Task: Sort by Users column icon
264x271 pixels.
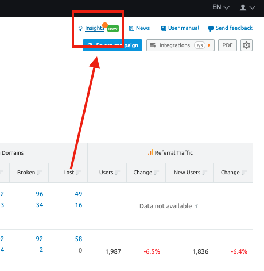Action: 118,173
